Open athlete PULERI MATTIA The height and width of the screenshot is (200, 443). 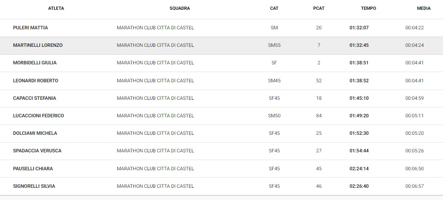click(x=31, y=28)
